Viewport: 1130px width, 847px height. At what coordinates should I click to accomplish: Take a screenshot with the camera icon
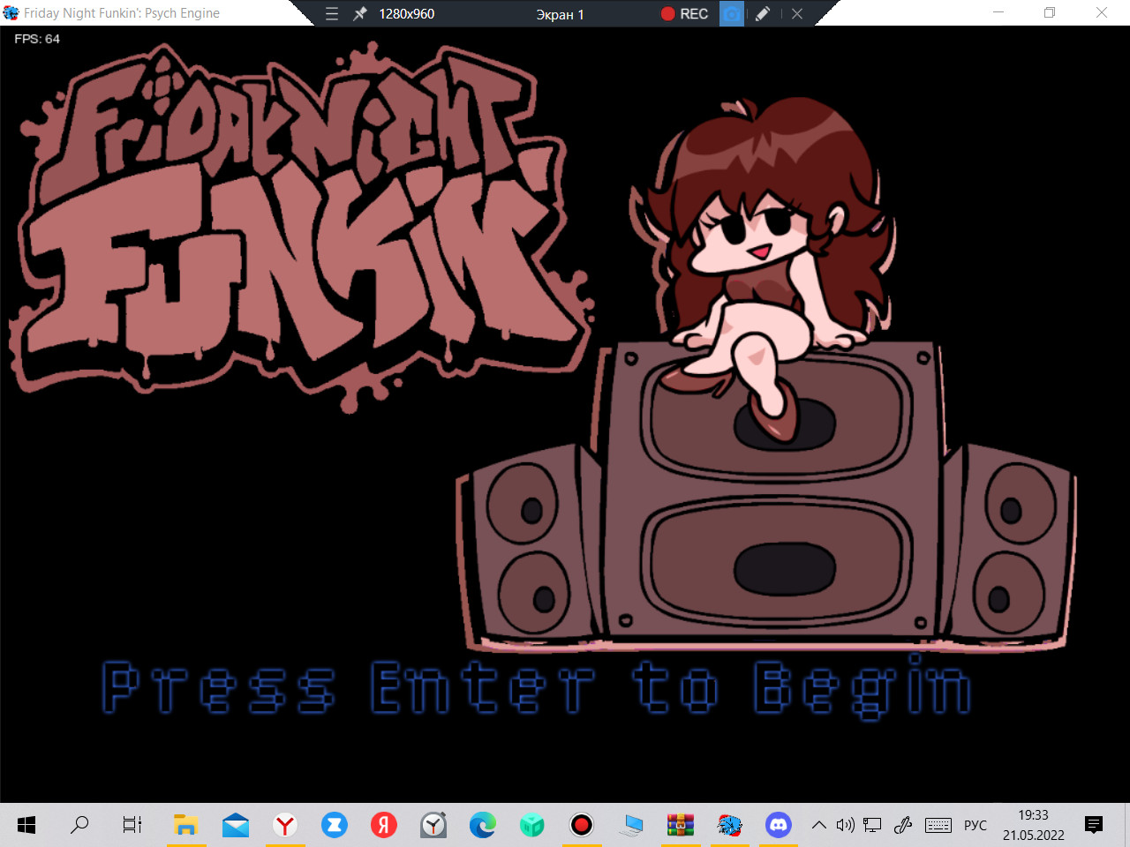[x=732, y=13]
